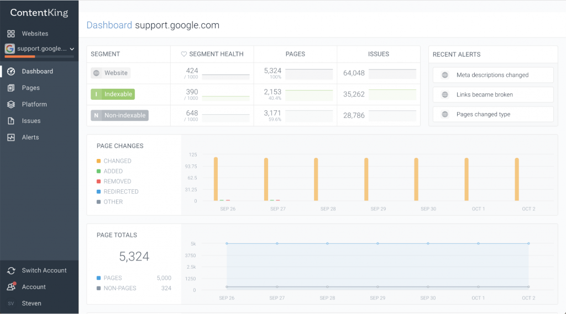Expand the support.google website dropdown chevron
The width and height of the screenshot is (566, 314).
pyautogui.click(x=72, y=49)
